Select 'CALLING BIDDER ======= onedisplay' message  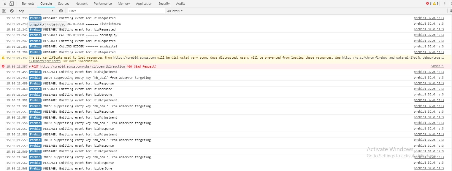pos(80,35)
